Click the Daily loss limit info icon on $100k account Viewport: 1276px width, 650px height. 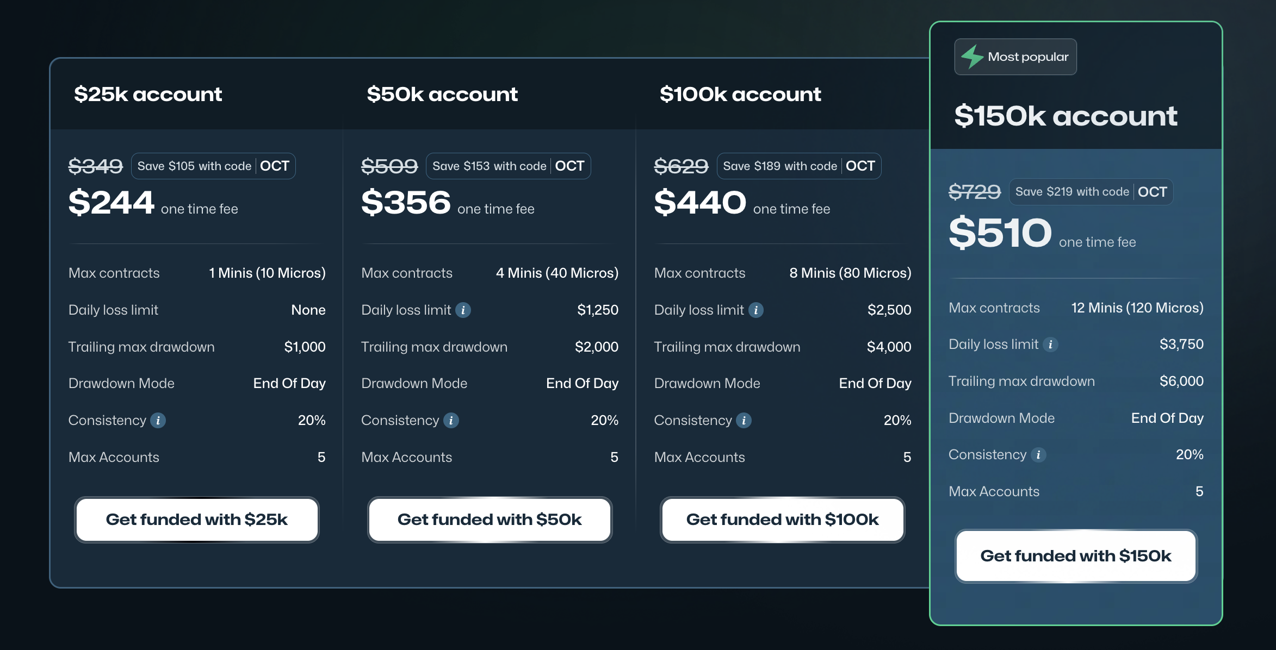click(x=757, y=310)
